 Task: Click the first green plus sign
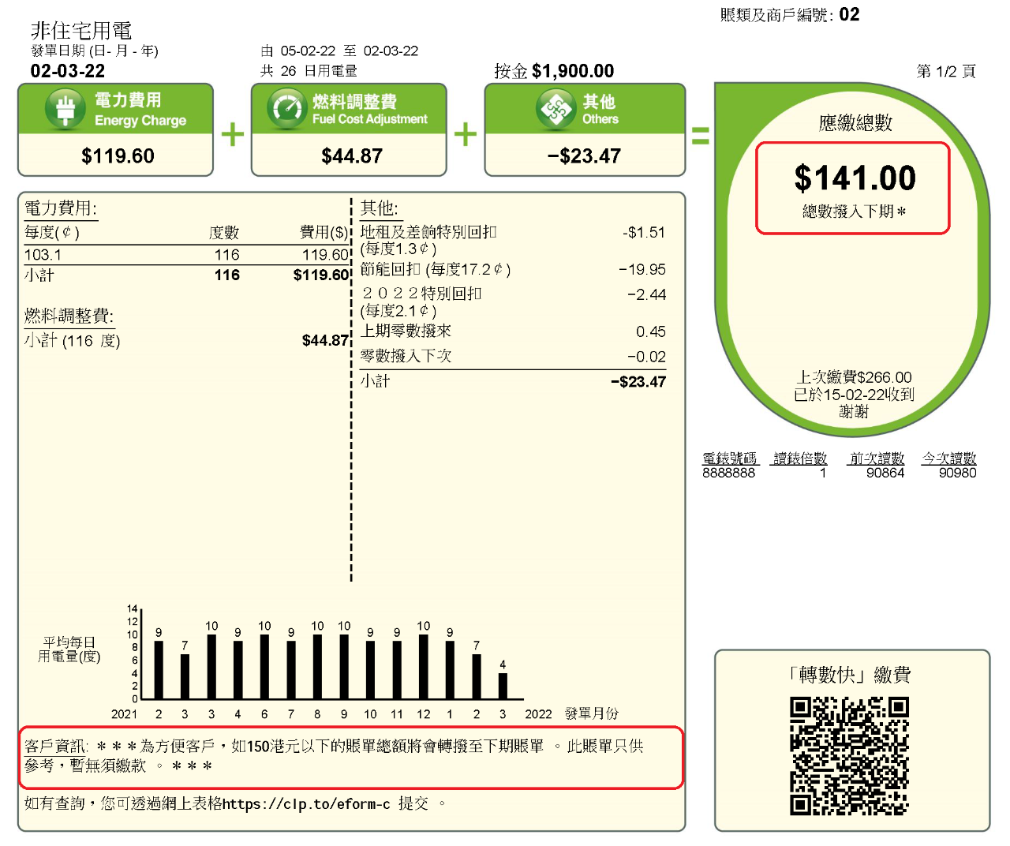tap(233, 134)
